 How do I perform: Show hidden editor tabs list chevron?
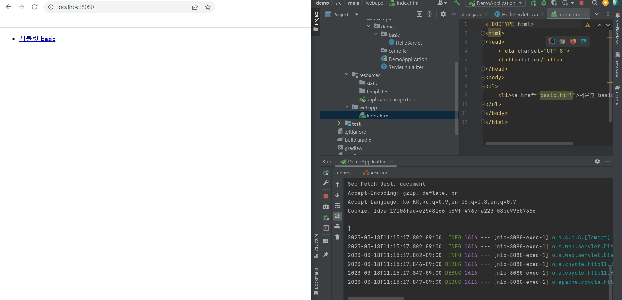pyautogui.click(x=597, y=14)
